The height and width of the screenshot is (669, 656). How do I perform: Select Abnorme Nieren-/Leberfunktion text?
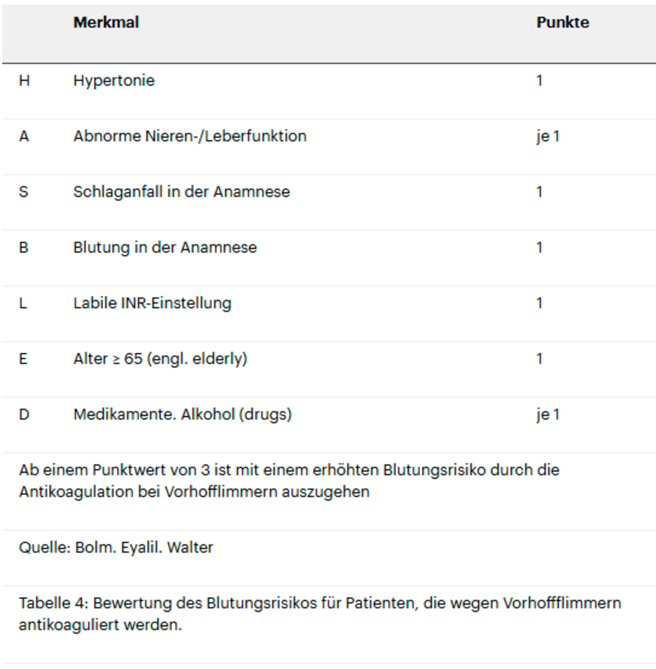[190, 136]
